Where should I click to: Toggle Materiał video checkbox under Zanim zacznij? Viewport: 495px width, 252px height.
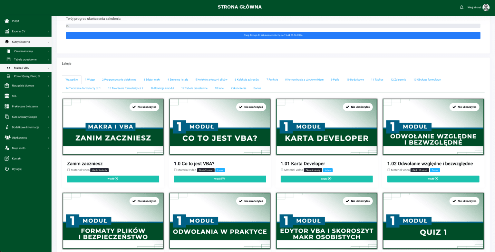click(68, 170)
